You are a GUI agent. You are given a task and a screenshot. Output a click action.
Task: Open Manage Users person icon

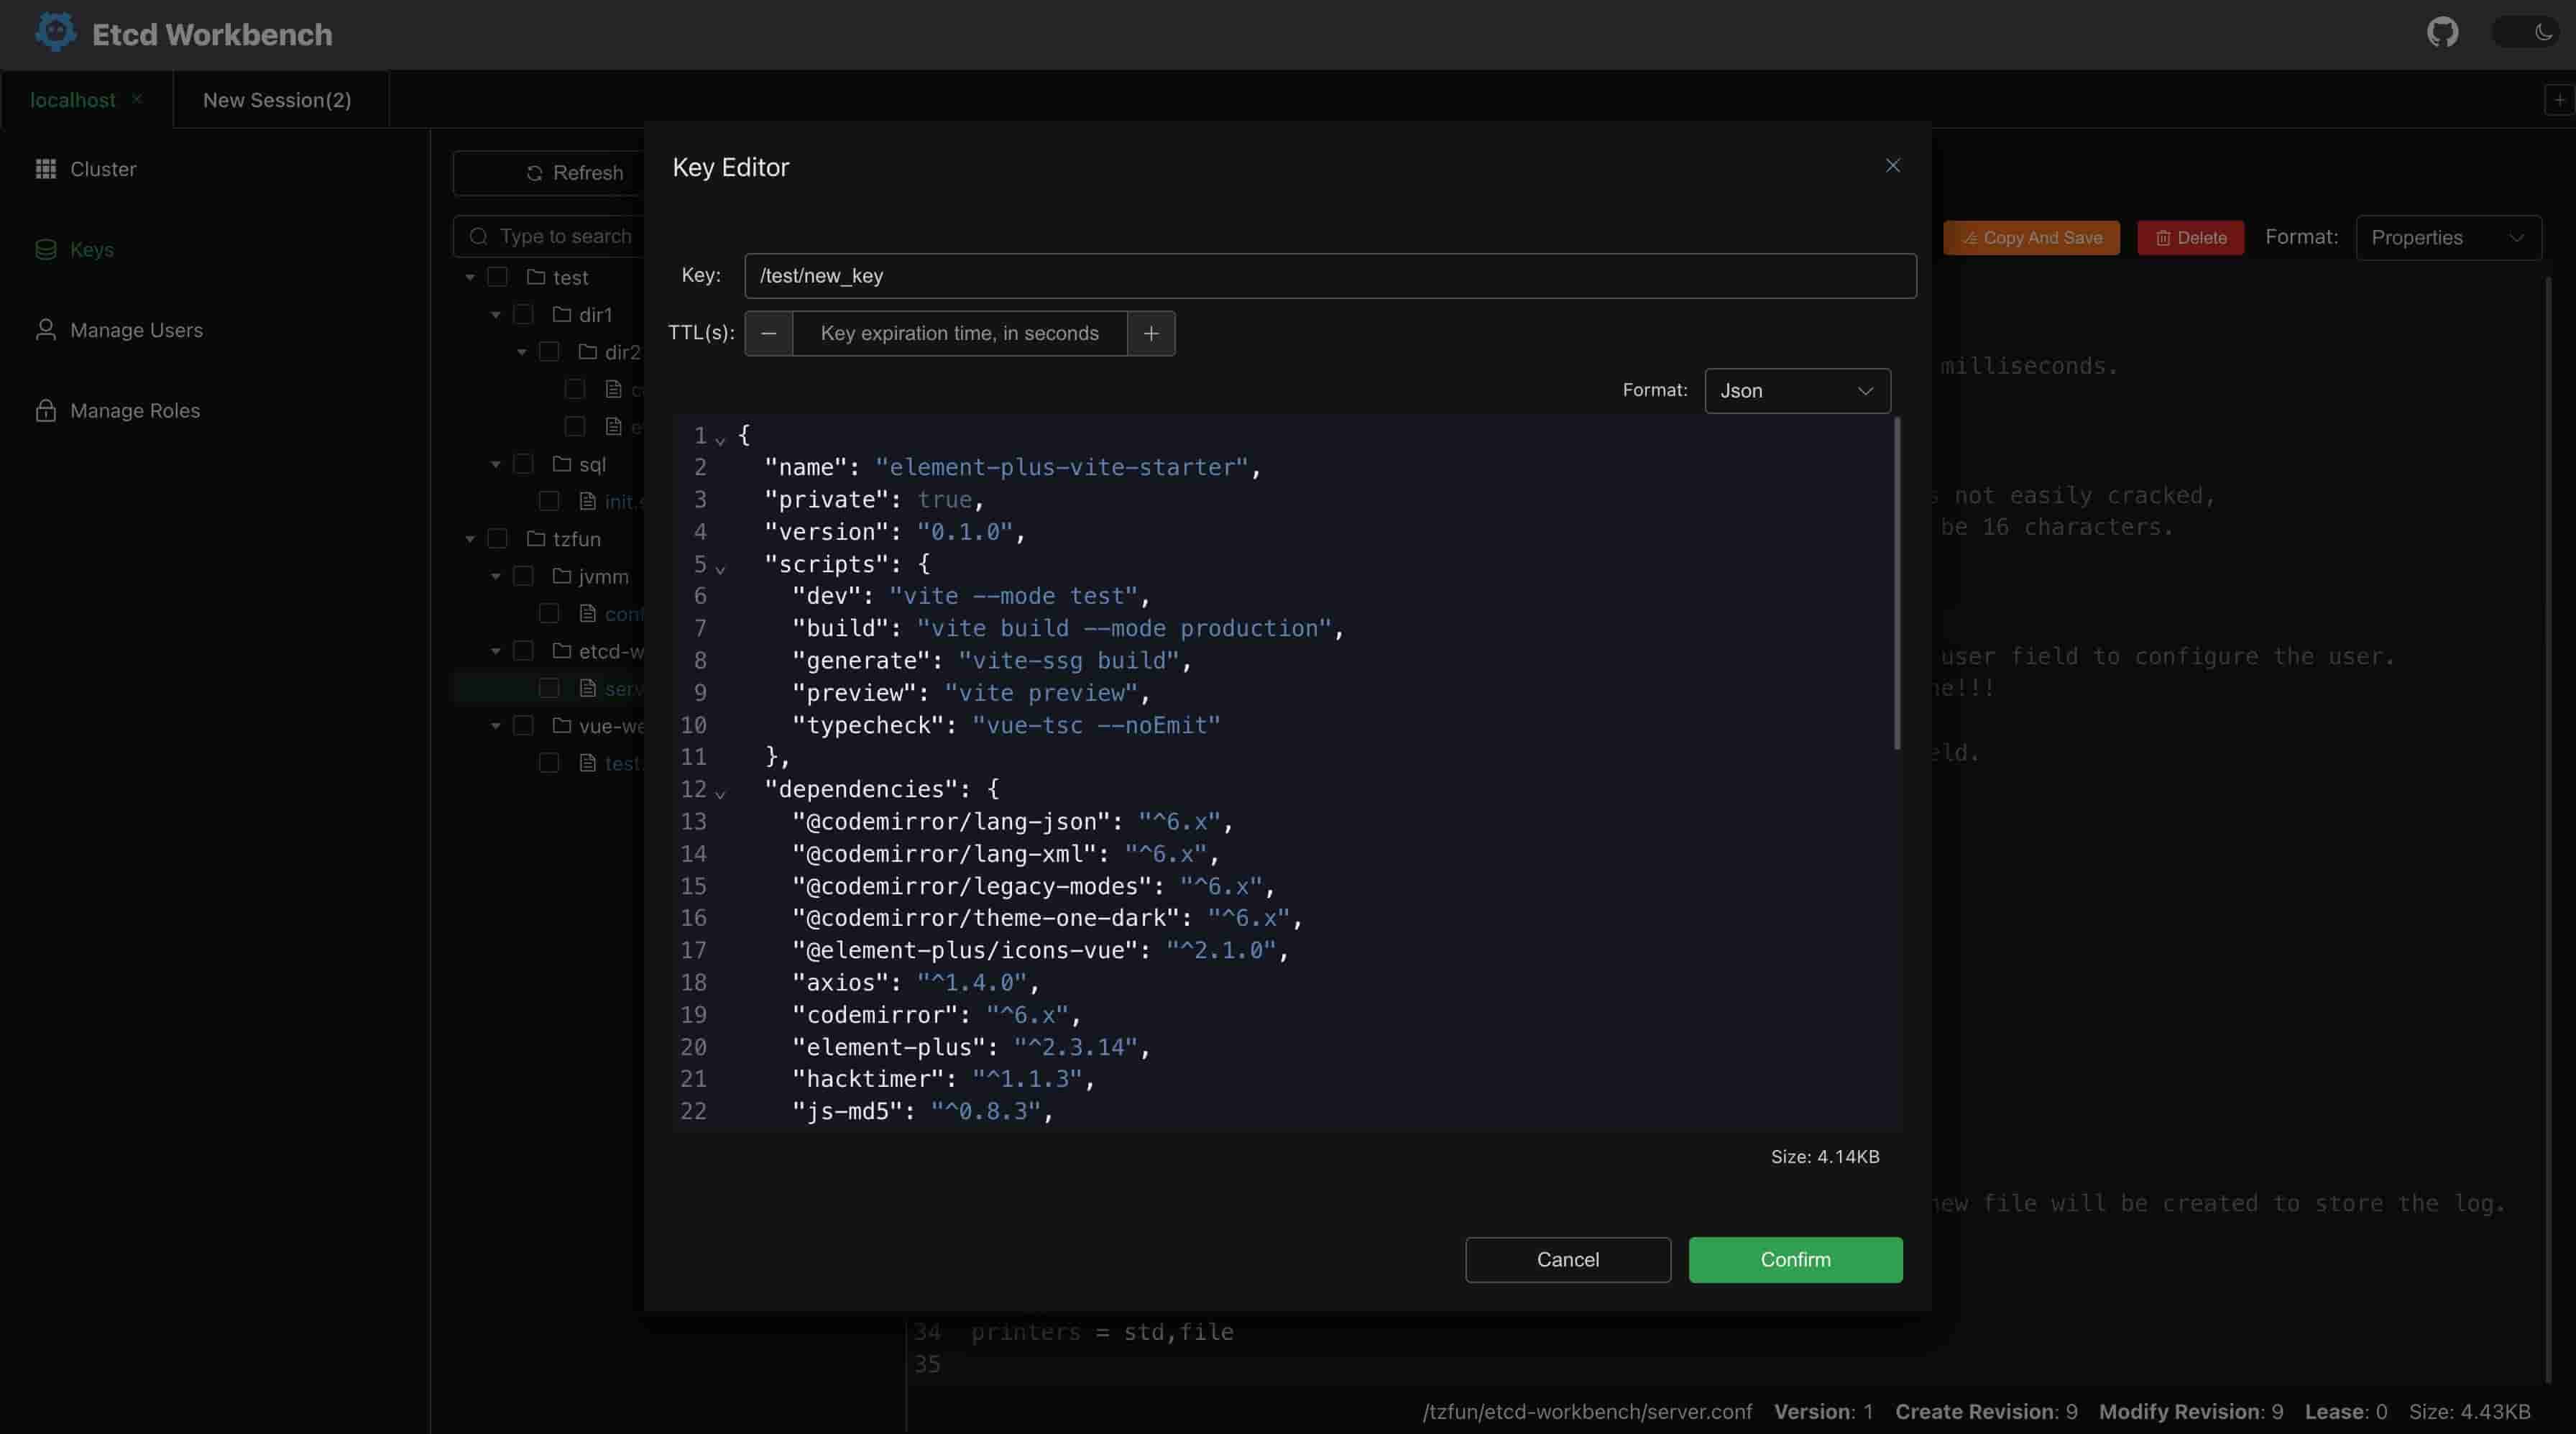pos(46,330)
